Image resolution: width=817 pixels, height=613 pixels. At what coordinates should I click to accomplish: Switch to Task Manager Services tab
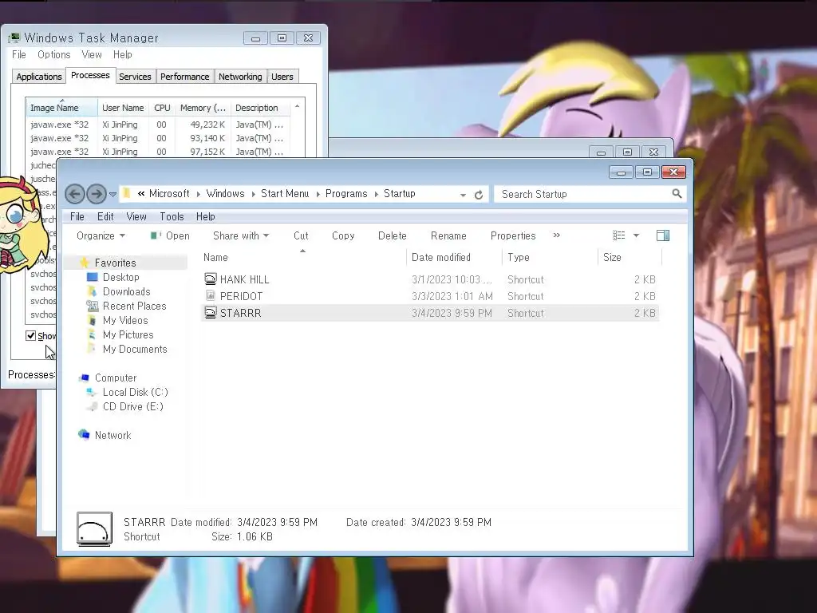pos(135,77)
